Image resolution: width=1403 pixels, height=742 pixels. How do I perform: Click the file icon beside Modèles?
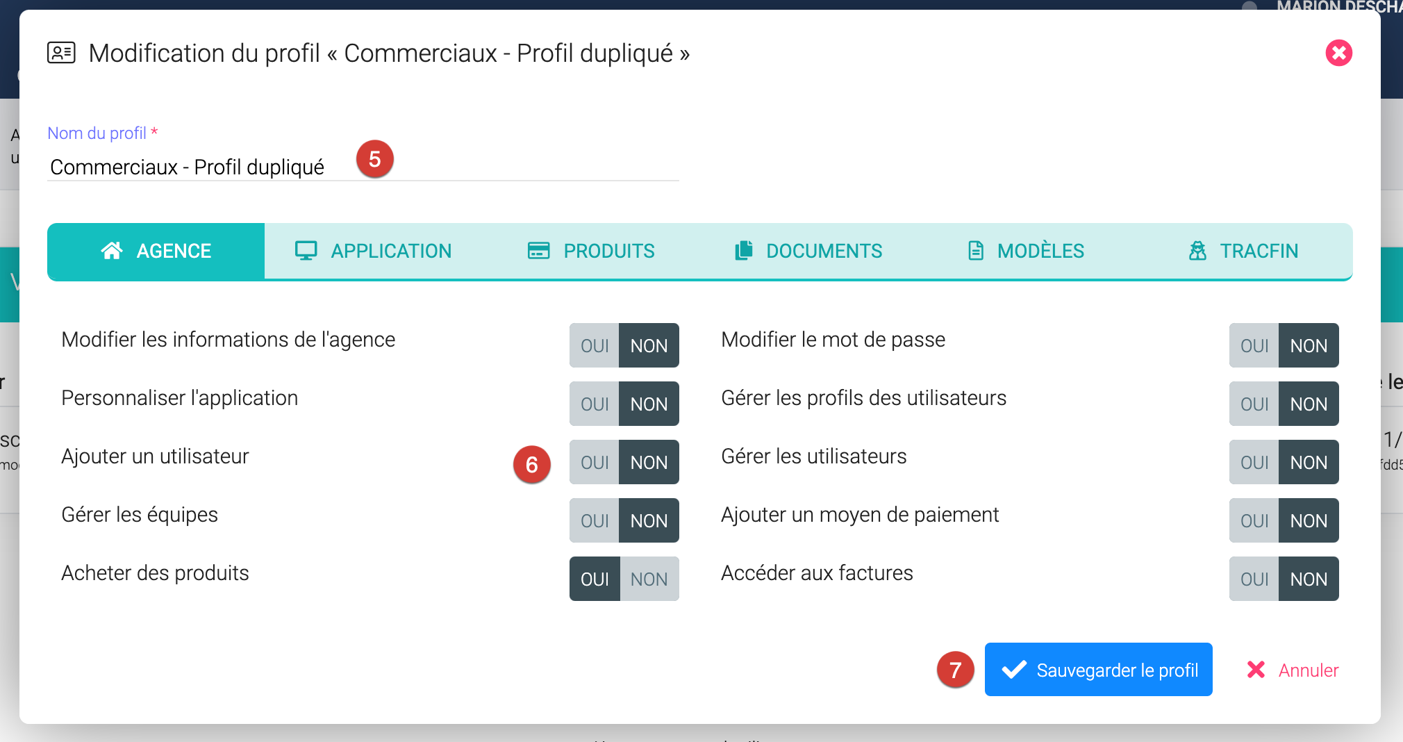coord(976,251)
